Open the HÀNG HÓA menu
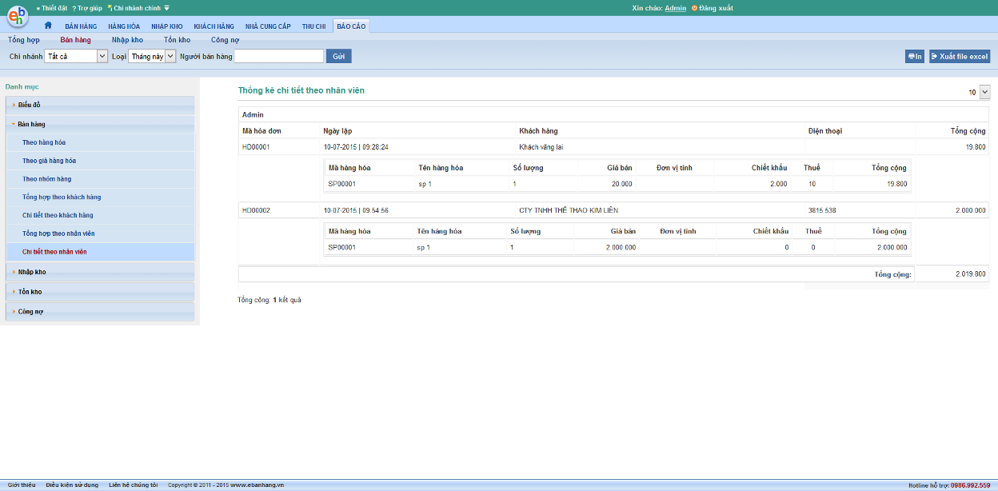The image size is (998, 491). (x=124, y=26)
